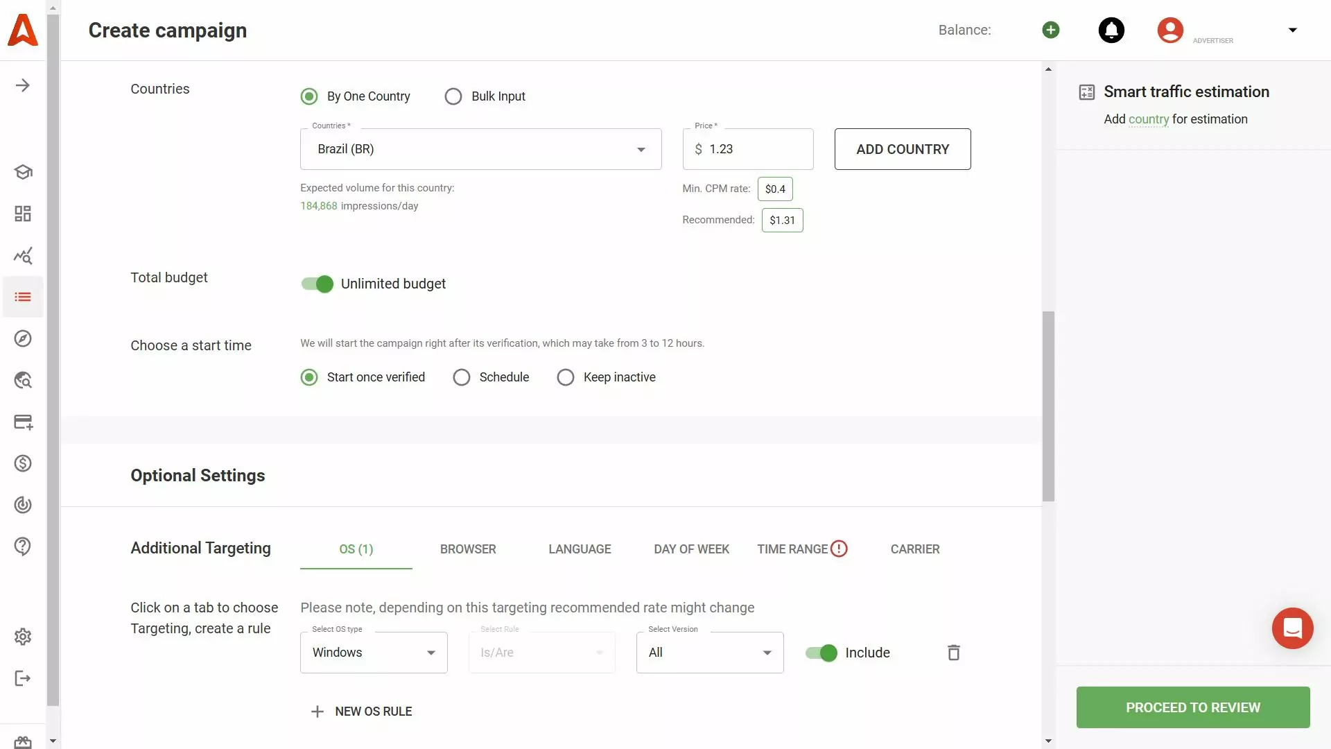Click the logout icon in sidebar

(23, 678)
